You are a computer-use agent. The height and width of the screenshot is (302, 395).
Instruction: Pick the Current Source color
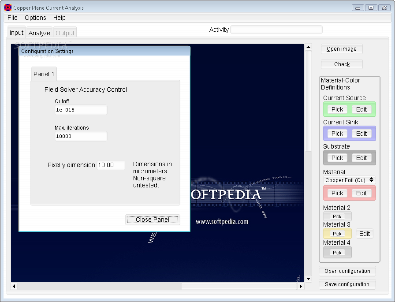[337, 109]
